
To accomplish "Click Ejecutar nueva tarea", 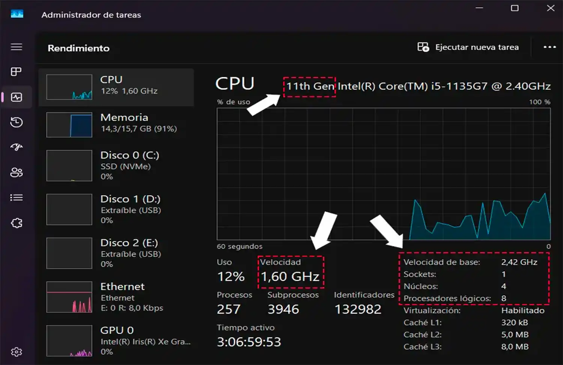I will (477, 47).
